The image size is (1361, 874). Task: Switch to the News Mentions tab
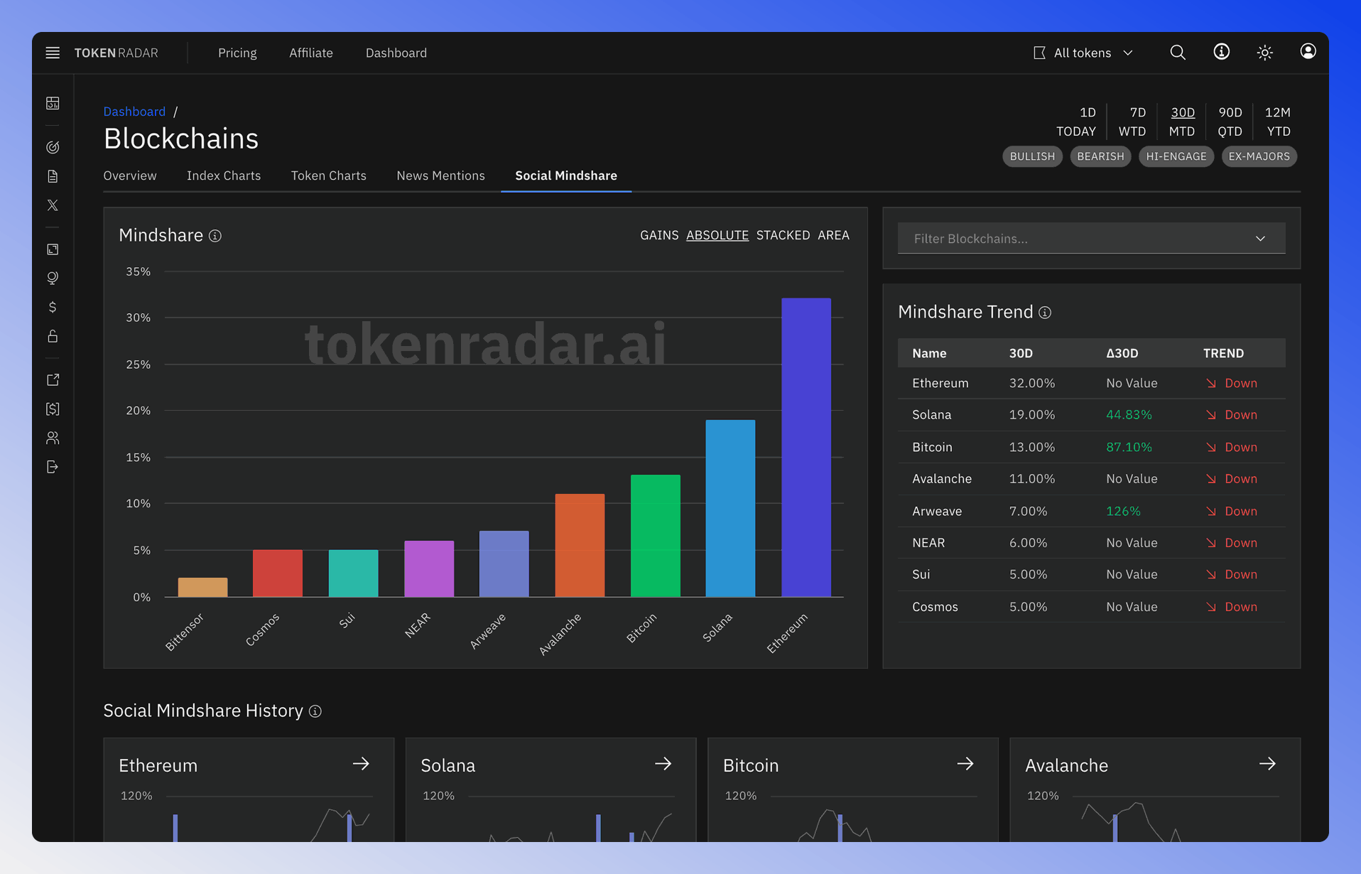440,176
